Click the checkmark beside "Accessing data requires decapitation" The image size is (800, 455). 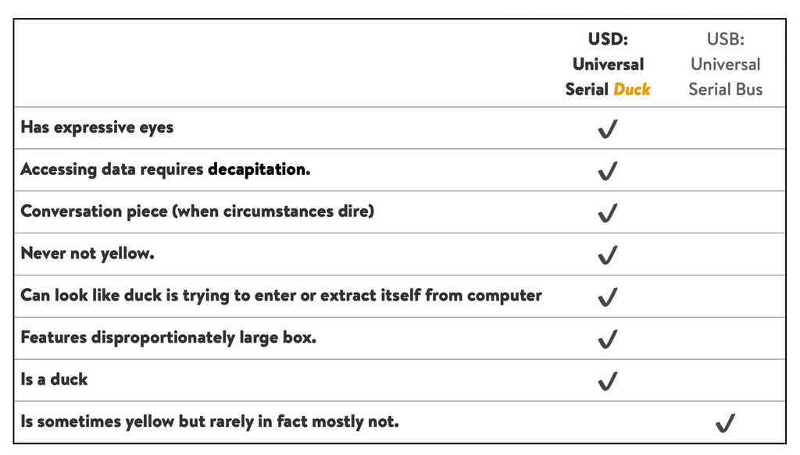pyautogui.click(x=607, y=171)
